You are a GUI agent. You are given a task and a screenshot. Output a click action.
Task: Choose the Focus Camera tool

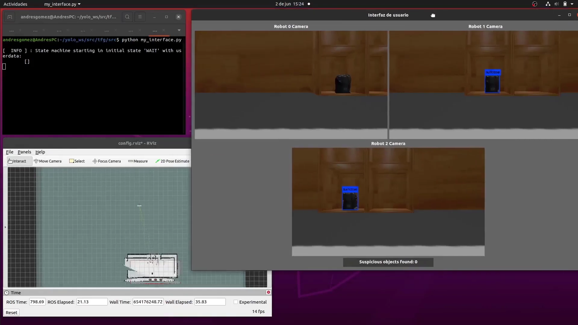107,161
